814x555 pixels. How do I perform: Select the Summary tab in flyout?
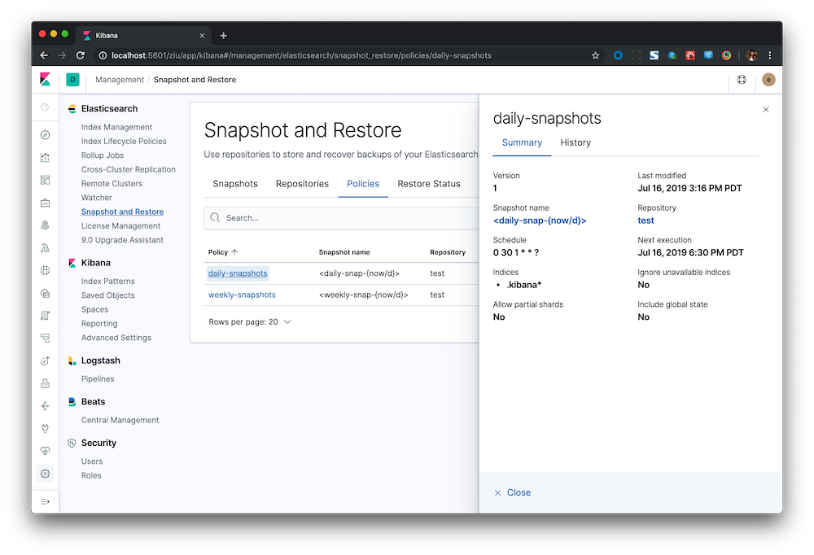point(522,142)
